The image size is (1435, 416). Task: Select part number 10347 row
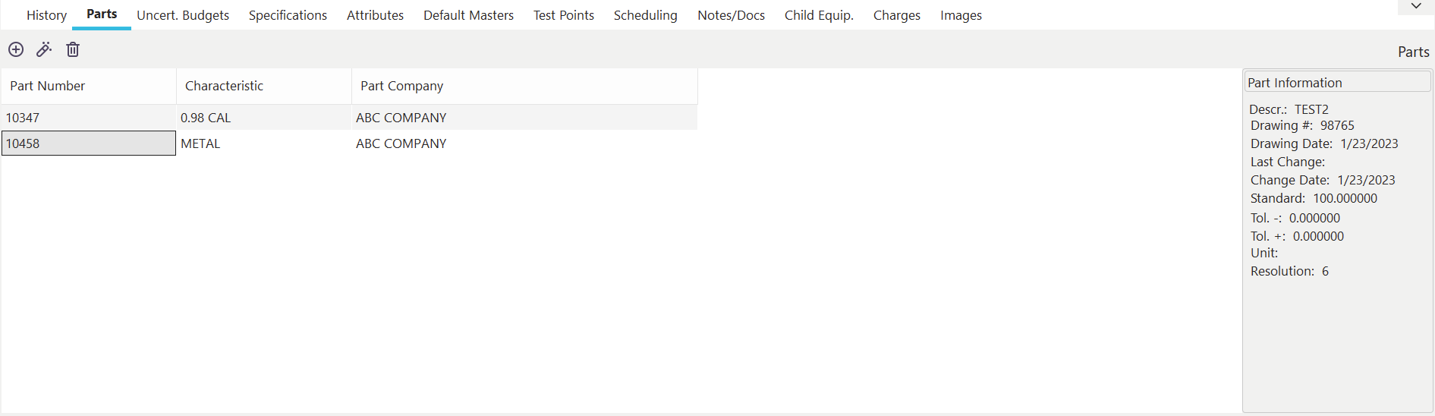point(23,118)
